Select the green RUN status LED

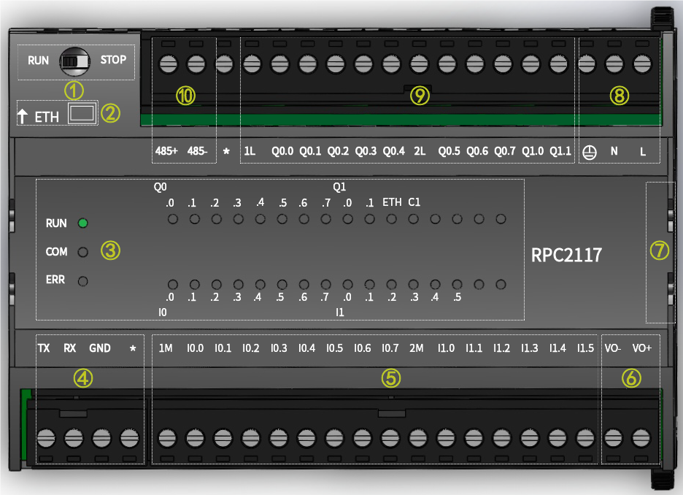click(82, 223)
